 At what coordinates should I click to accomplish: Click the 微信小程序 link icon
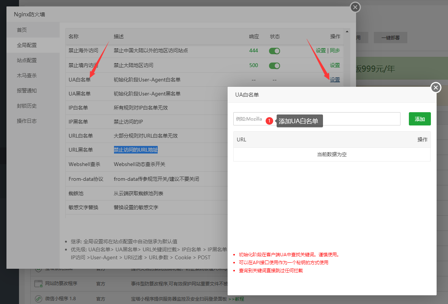pyautogui.click(x=39, y=299)
